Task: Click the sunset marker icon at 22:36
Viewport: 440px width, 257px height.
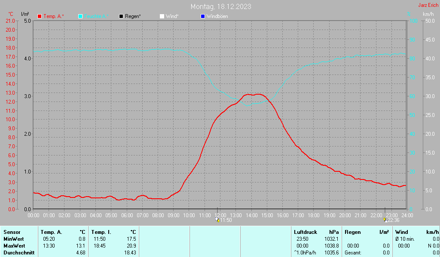Action: pos(385,220)
